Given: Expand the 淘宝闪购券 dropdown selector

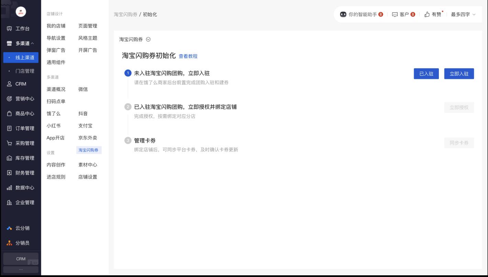Looking at the screenshot, I should [x=148, y=39].
